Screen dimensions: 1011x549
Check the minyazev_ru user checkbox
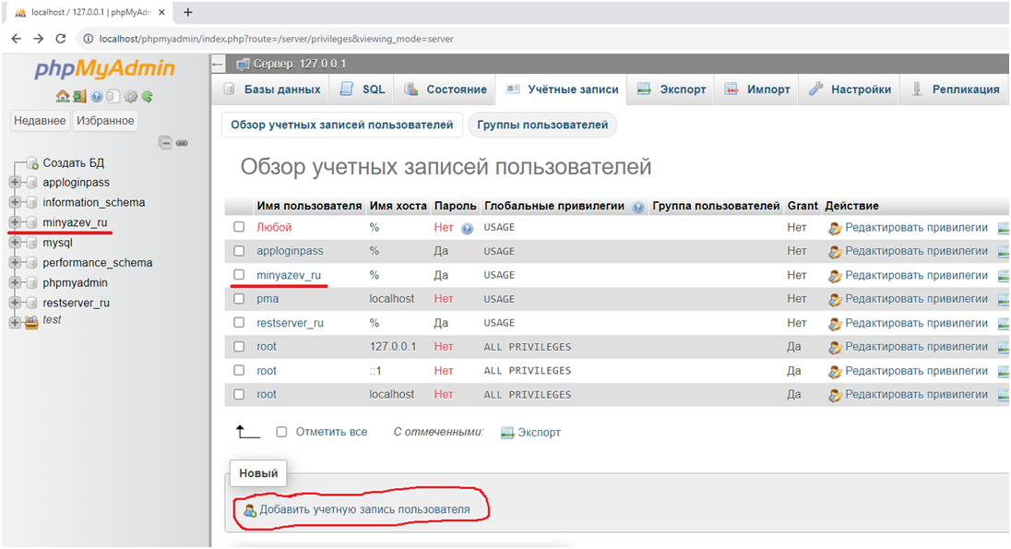tap(239, 275)
